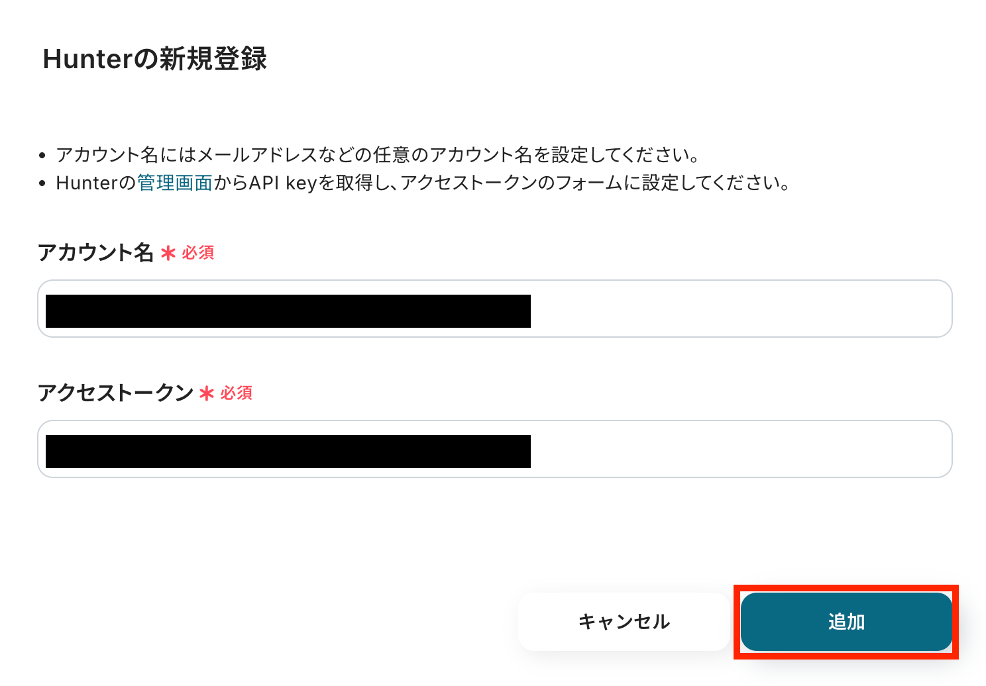Click inside the アクセストークン input field

729,449
